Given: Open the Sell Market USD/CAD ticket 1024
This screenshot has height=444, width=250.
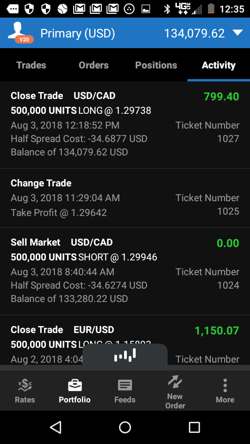Looking at the screenshot, I should tap(125, 271).
